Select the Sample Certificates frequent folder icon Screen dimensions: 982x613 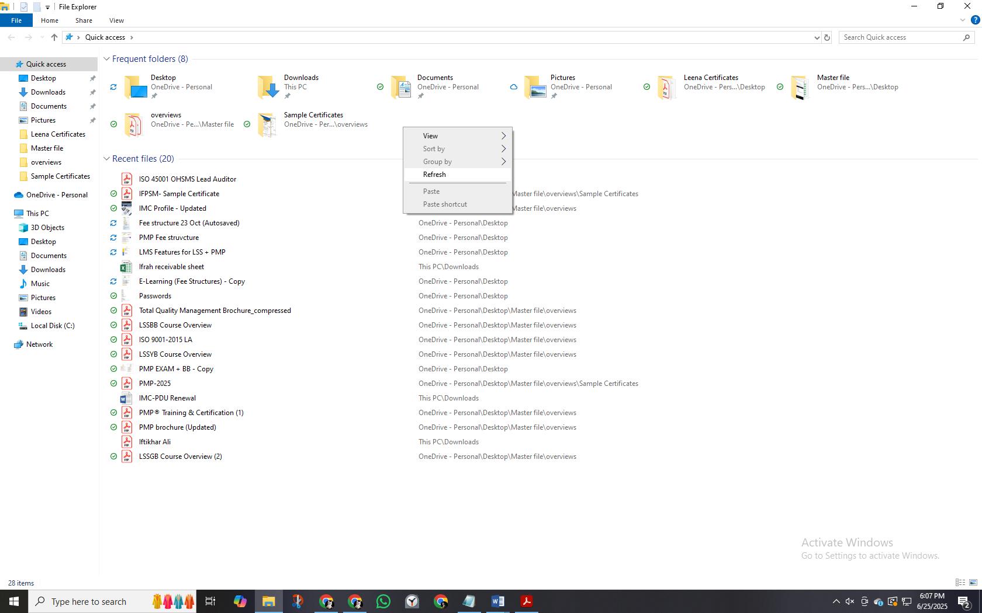point(267,125)
